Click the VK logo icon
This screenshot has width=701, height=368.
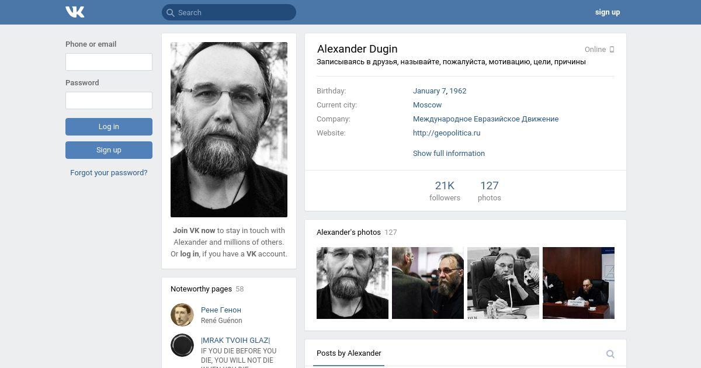point(75,12)
